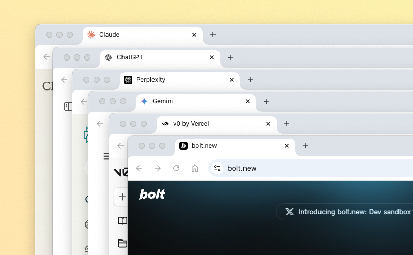Screen dimensions: 413x255
Task: Open a new tab in the ChatGPT window
Action: (231, 57)
